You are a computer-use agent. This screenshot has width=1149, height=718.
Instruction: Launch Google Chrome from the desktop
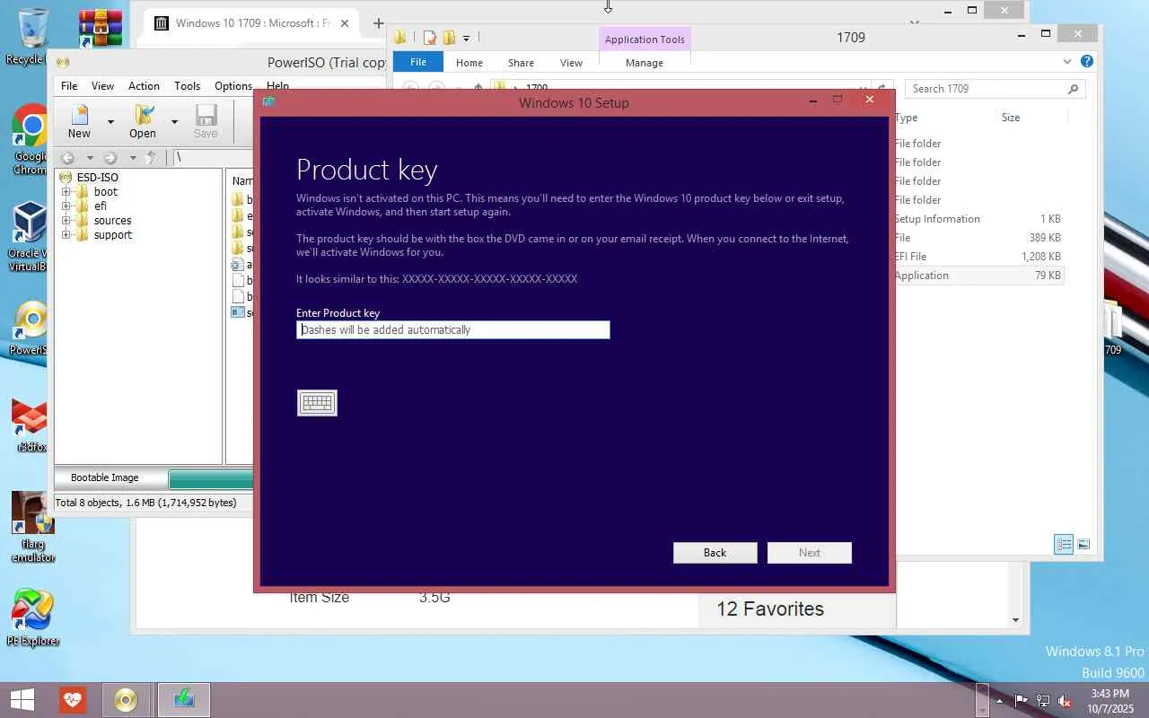31,140
